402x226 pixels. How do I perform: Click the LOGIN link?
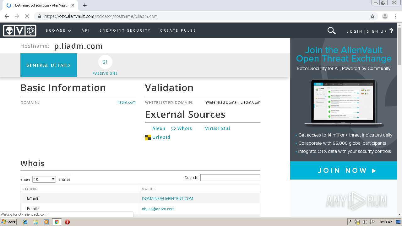(355, 31)
